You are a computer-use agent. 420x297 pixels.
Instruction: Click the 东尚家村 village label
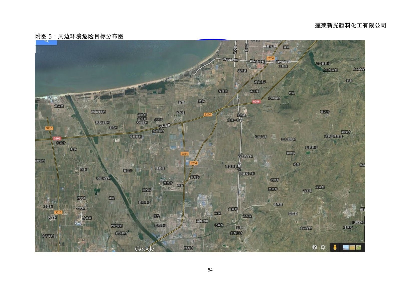[158, 131]
